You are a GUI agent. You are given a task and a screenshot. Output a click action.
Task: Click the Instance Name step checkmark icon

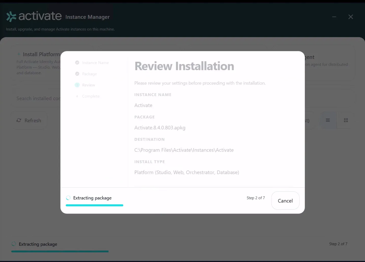(x=77, y=63)
